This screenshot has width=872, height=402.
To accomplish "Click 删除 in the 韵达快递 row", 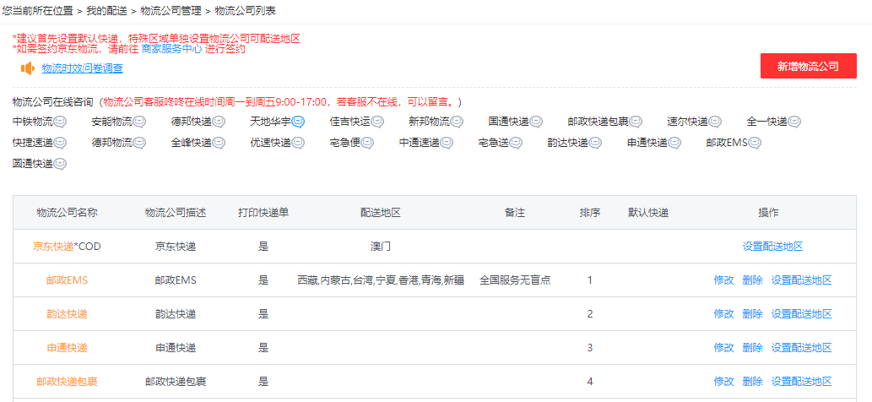I will (x=752, y=314).
